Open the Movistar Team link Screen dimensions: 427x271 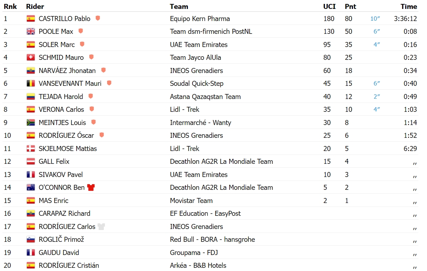(x=191, y=200)
